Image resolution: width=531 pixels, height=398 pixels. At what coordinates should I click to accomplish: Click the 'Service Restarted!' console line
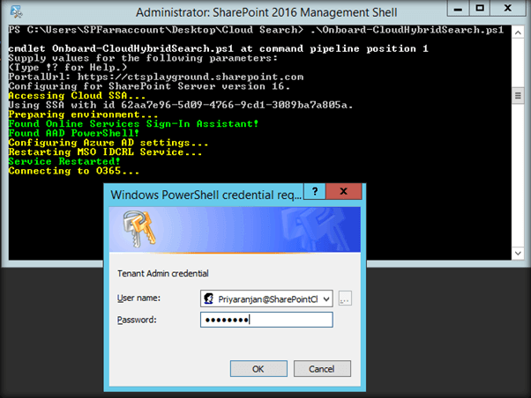pyautogui.click(x=64, y=161)
